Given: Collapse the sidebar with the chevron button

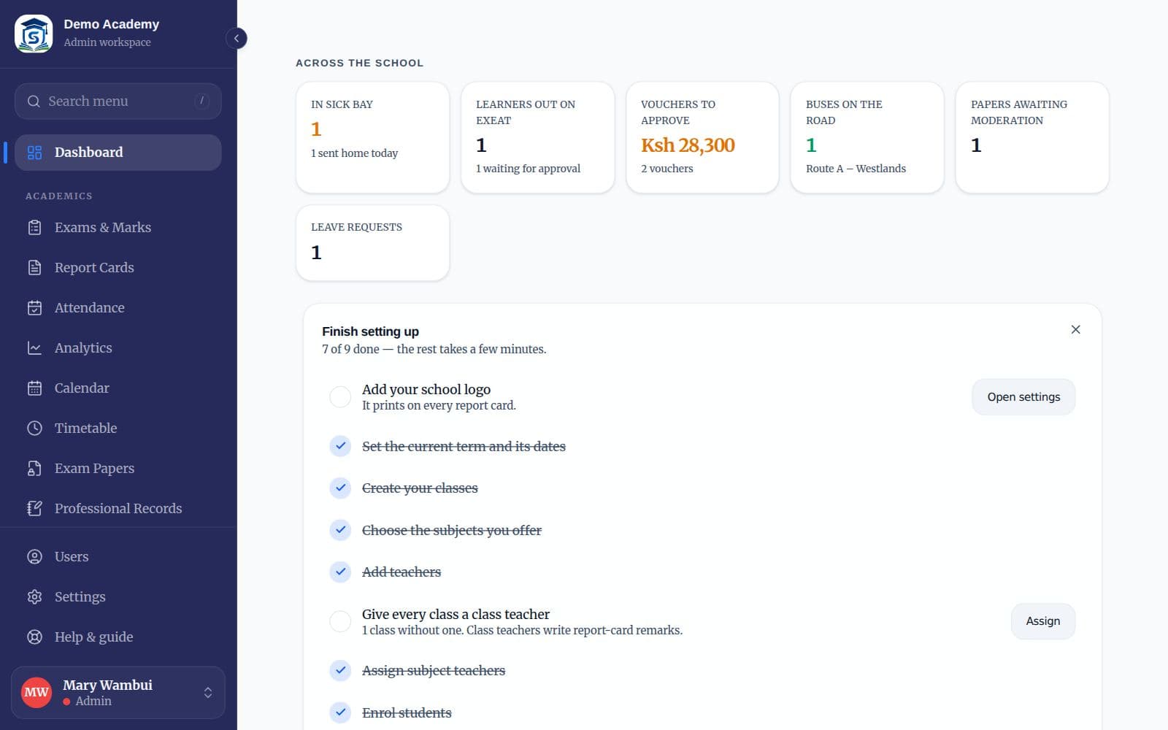Looking at the screenshot, I should pyautogui.click(x=237, y=38).
